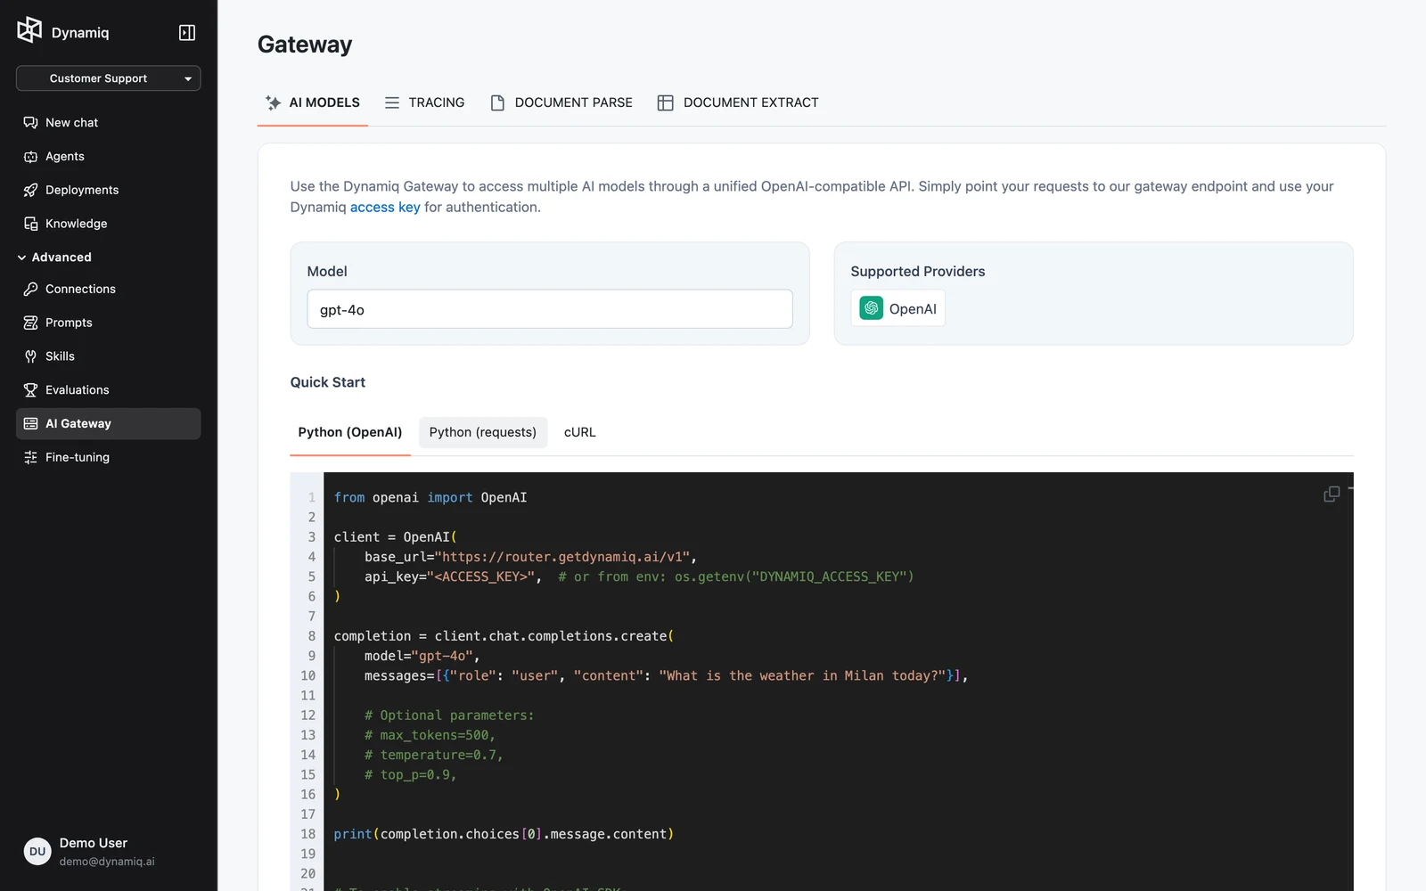Screen dimensions: 1426x891
Task: Open the Customer Support workspace dropdown
Action: (x=108, y=78)
